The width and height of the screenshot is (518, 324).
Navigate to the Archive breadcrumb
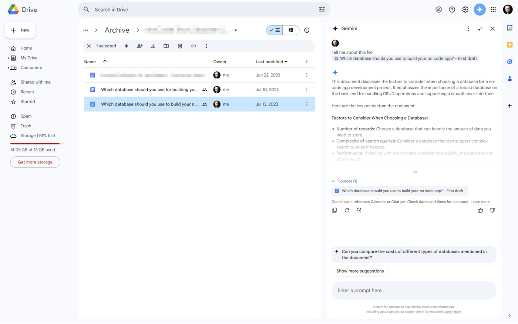pos(117,30)
